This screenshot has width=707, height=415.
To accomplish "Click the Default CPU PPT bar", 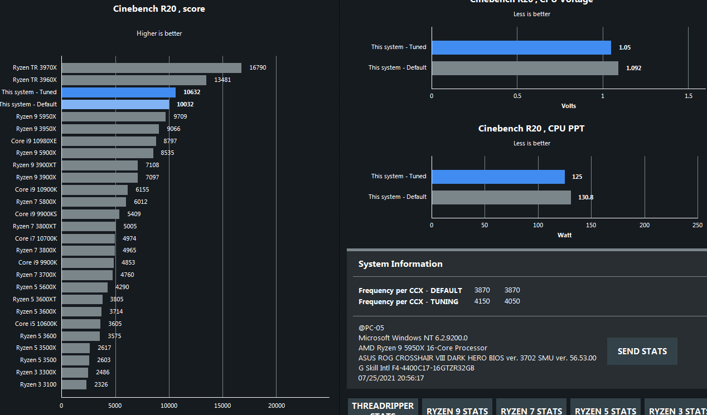I will [501, 197].
